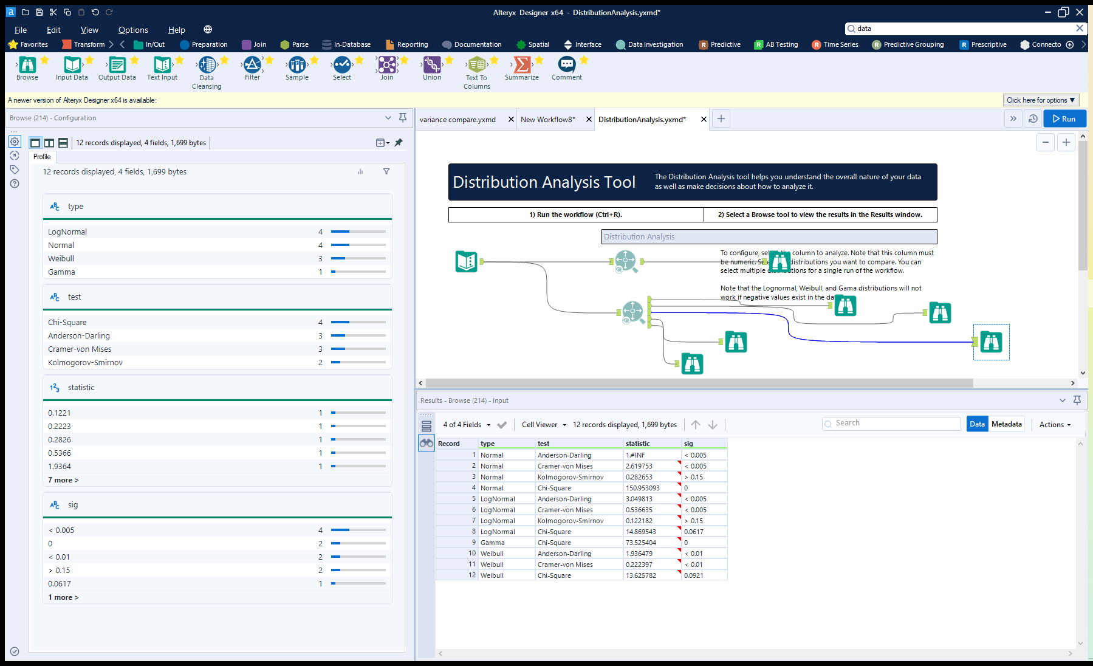Switch to the variance compare.yxmd tab

click(459, 119)
